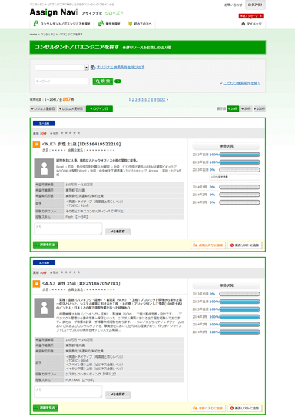Click the キーワード search input field
The image size is (295, 417).
(x=62, y=82)
